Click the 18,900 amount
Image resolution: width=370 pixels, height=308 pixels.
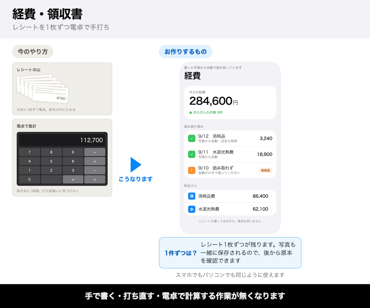point(265,154)
